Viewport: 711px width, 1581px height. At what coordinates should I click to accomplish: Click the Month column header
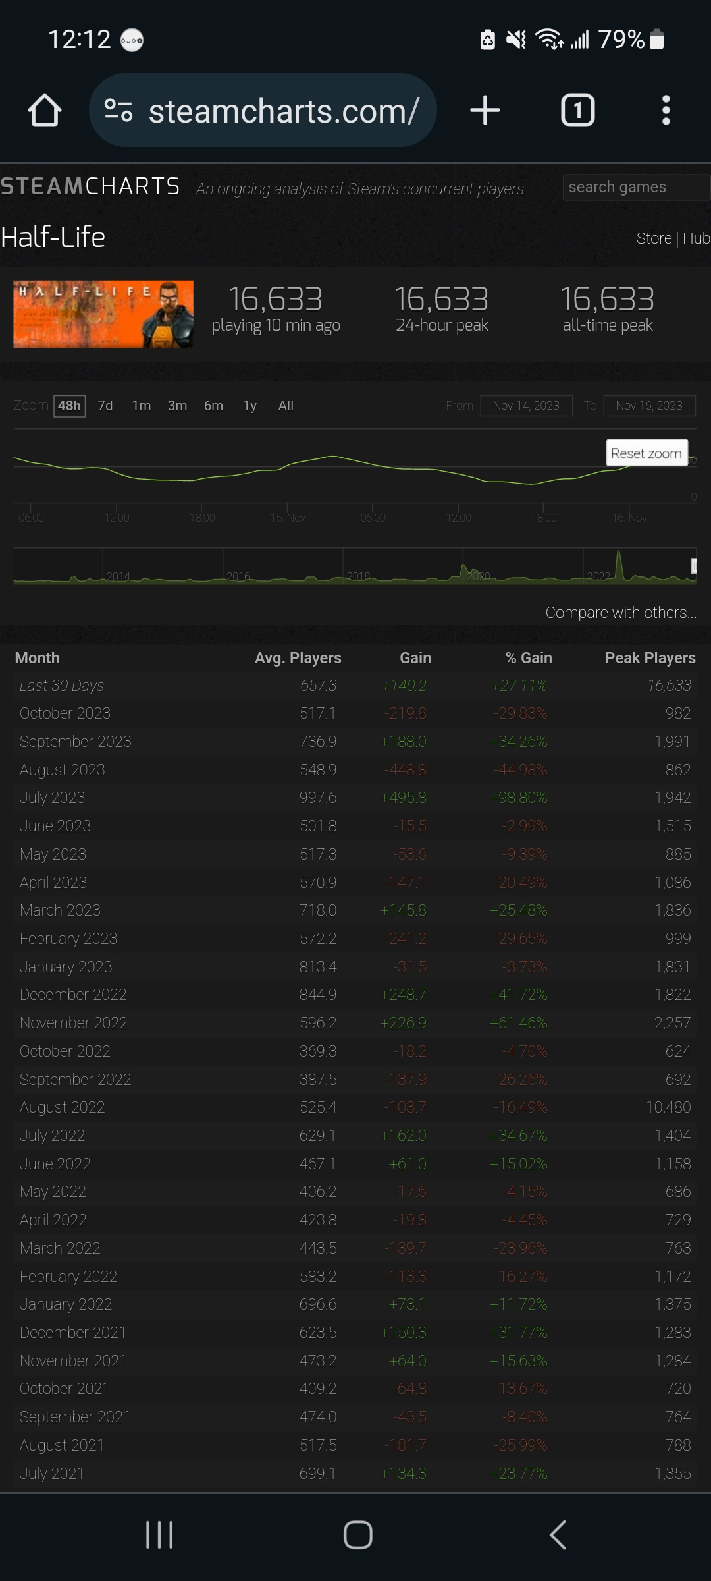point(38,658)
